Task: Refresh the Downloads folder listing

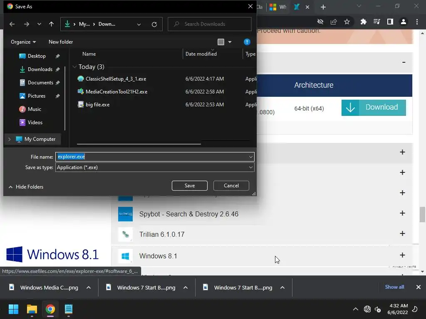Action: (x=154, y=25)
